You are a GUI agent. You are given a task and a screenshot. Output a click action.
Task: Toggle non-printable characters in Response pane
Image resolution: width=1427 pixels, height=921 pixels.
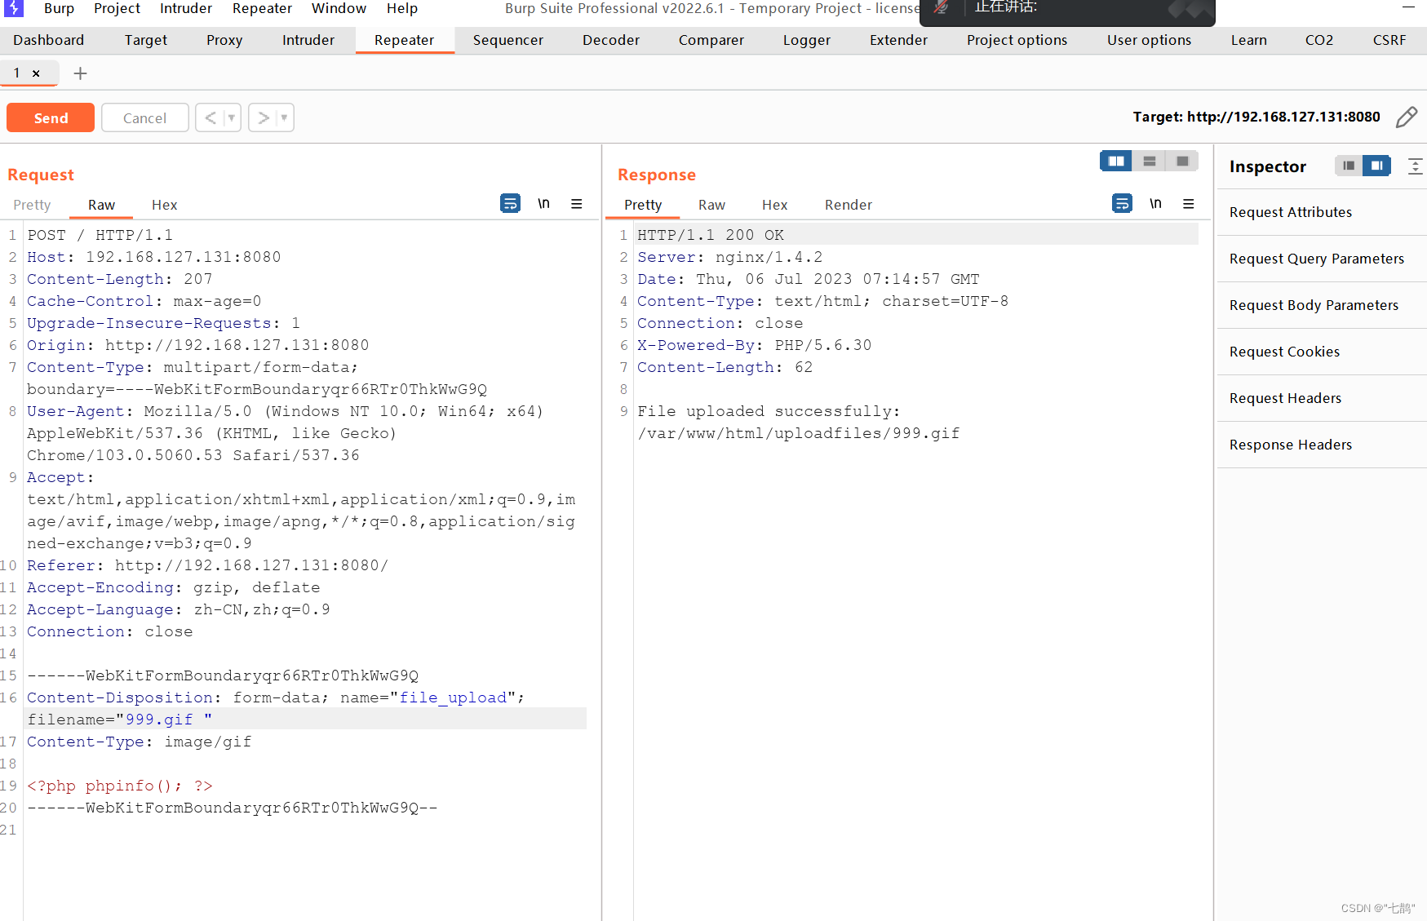click(1155, 203)
